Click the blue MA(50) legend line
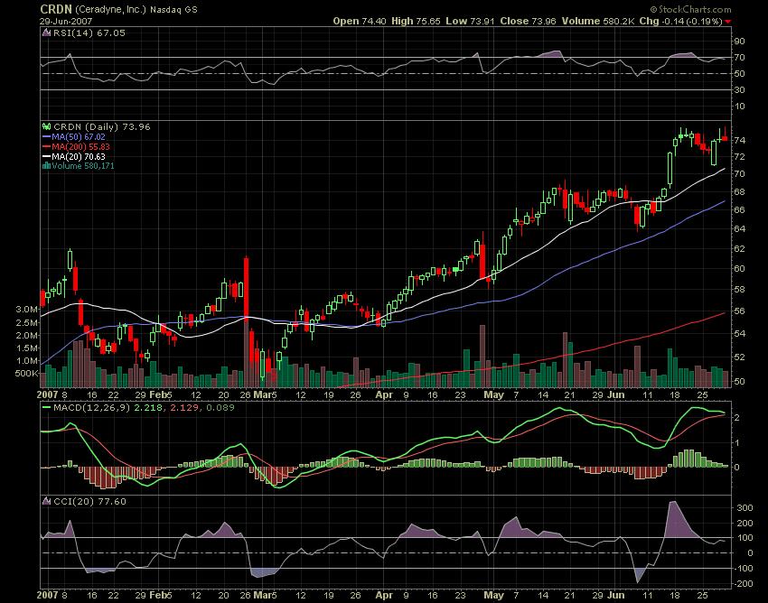The image size is (768, 603). coord(47,137)
